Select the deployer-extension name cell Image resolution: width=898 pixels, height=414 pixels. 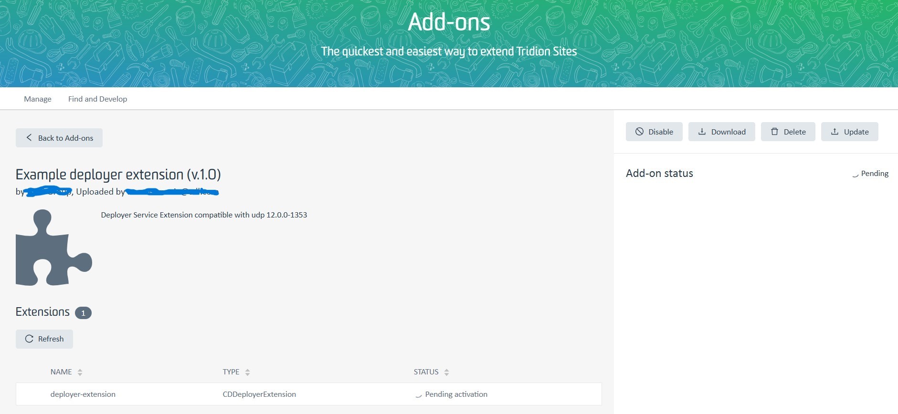pyautogui.click(x=83, y=394)
